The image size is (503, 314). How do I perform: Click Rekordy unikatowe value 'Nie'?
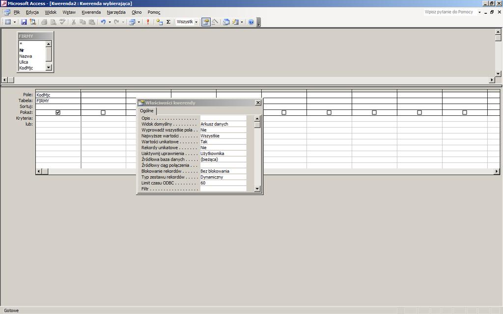[x=224, y=148]
